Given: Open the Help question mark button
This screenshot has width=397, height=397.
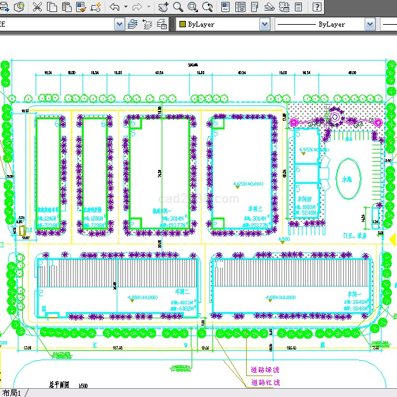Looking at the screenshot, I should [x=316, y=7].
